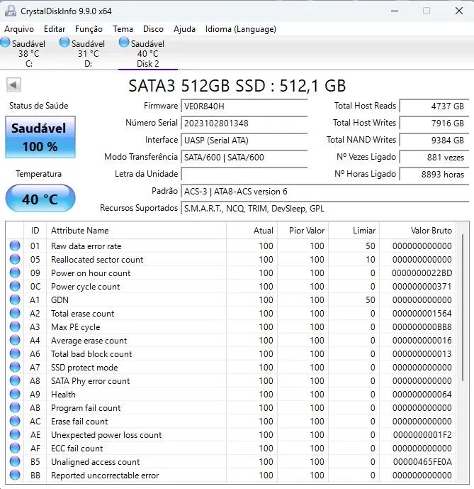
Task: Click the attribute list vertical scrollbar
Action: point(463,307)
